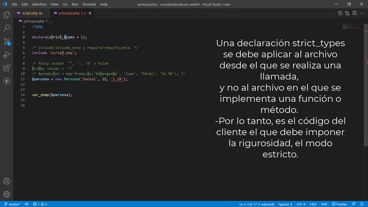This screenshot has width=368, height=207.
Task: Click principal.php in the breadcrumb
Action: pos(33,21)
